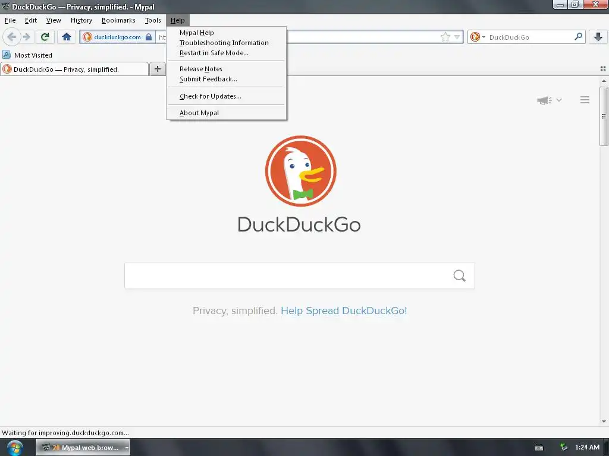609x456 pixels.
Task: Choose Submit Feedback...
Action: [x=227, y=79]
